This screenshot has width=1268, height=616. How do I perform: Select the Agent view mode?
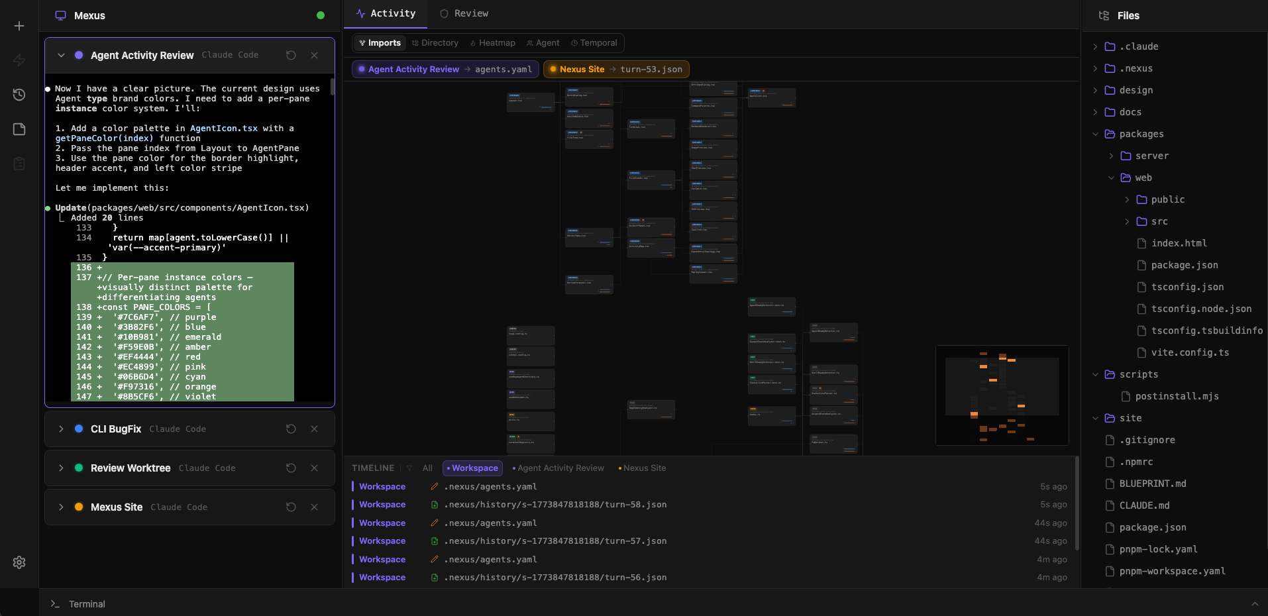(x=543, y=42)
